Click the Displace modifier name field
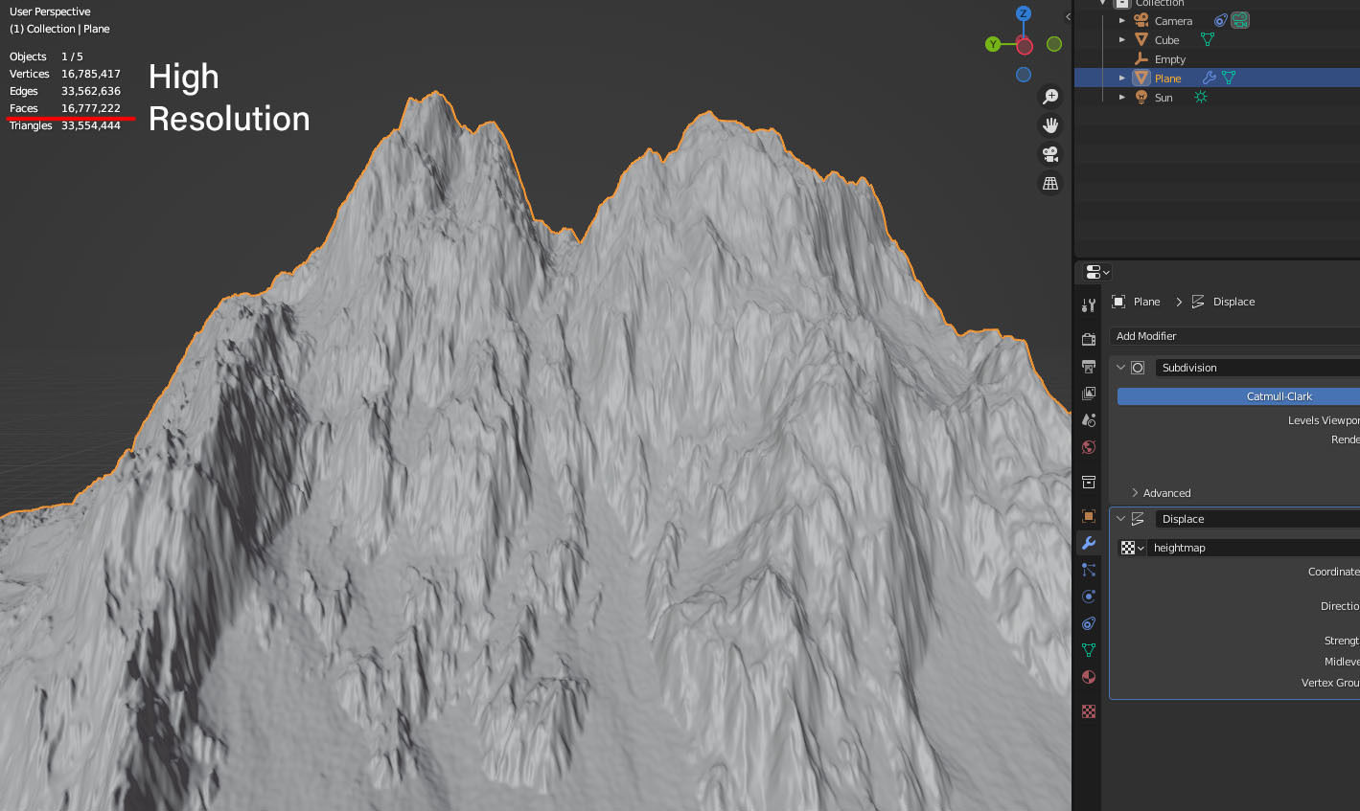Viewport: 1360px width, 811px height. pyautogui.click(x=1257, y=519)
